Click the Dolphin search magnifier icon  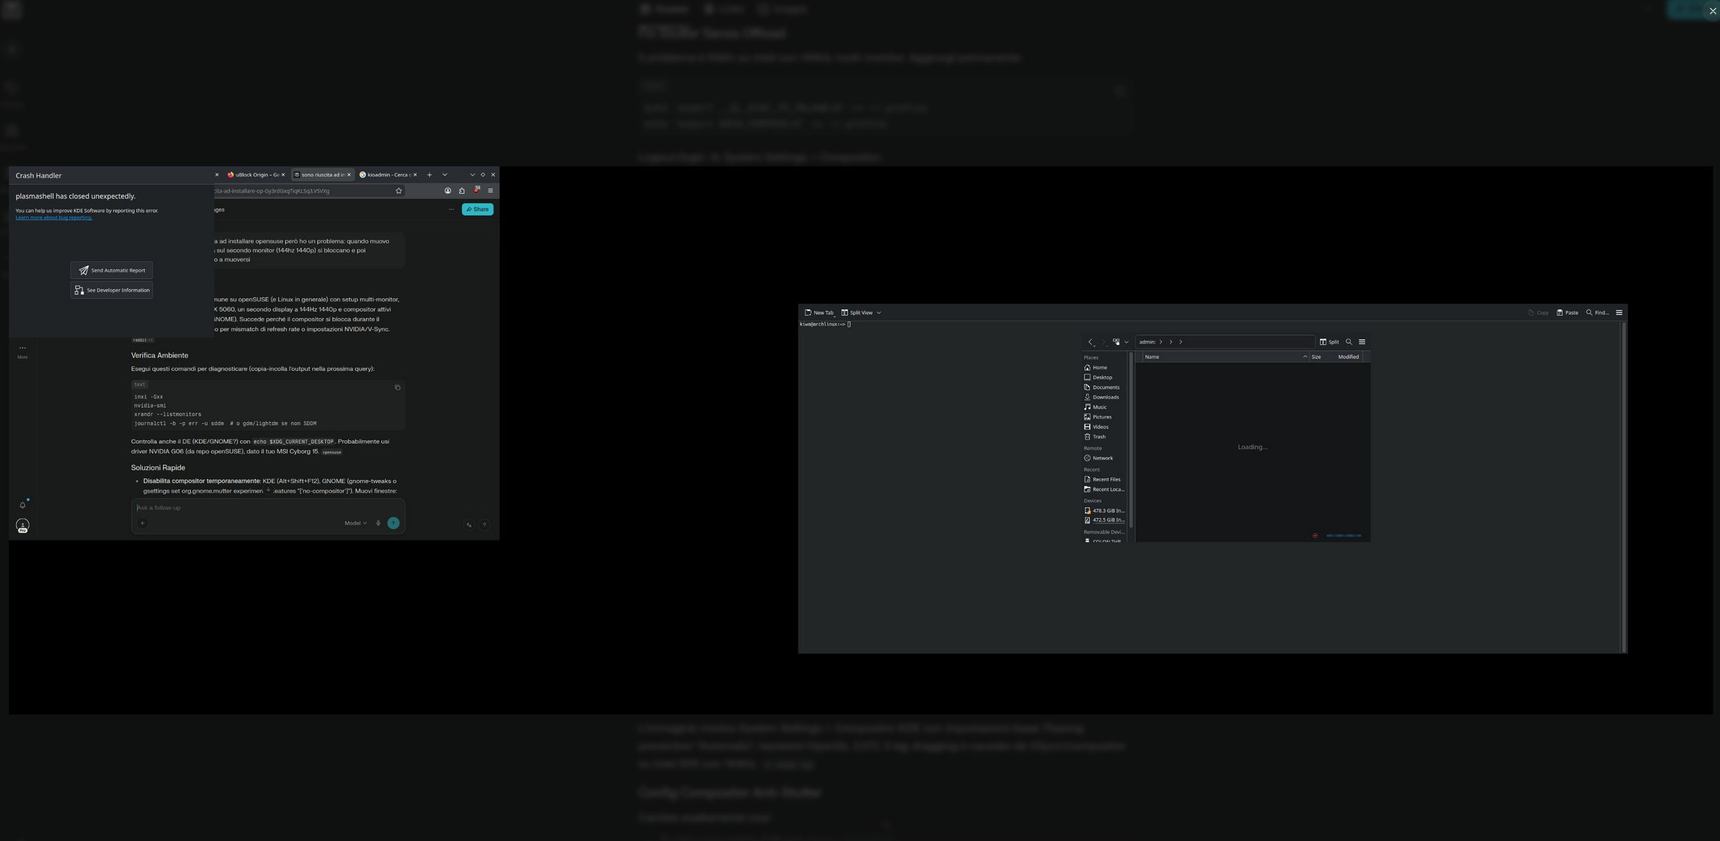tap(1349, 341)
